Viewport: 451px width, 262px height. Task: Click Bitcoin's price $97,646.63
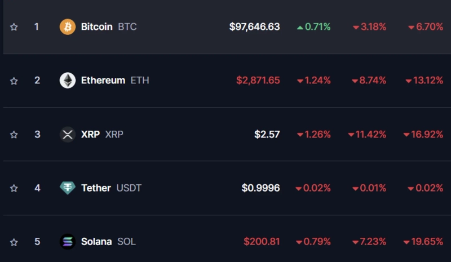254,26
